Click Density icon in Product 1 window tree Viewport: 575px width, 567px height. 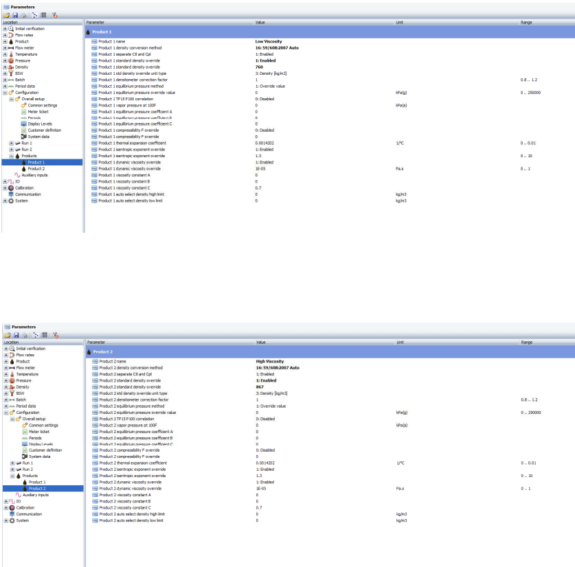(x=11, y=67)
